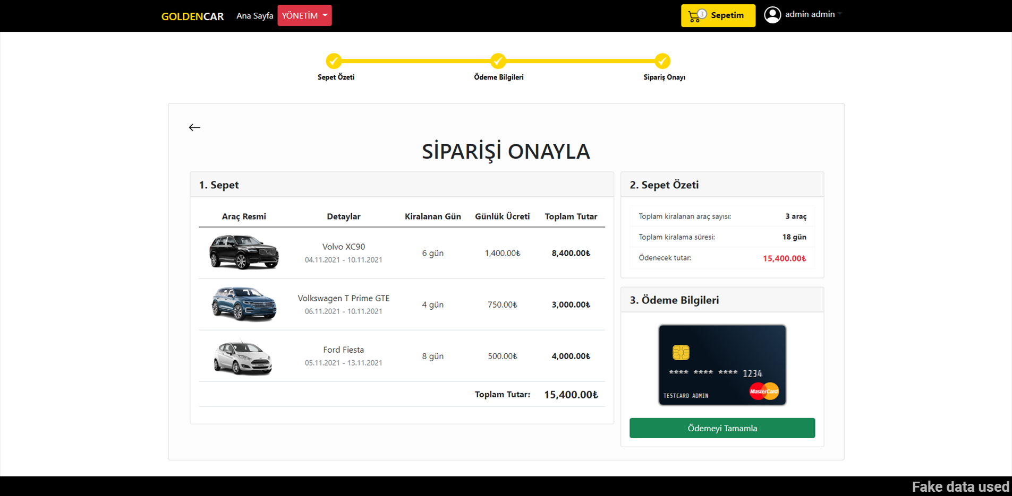Click the 3,000.00₺ total cell
Viewport: 1012px width, 496px height.
(571, 304)
